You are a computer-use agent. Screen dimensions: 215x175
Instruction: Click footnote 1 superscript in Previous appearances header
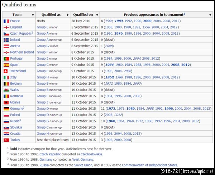[184, 14]
